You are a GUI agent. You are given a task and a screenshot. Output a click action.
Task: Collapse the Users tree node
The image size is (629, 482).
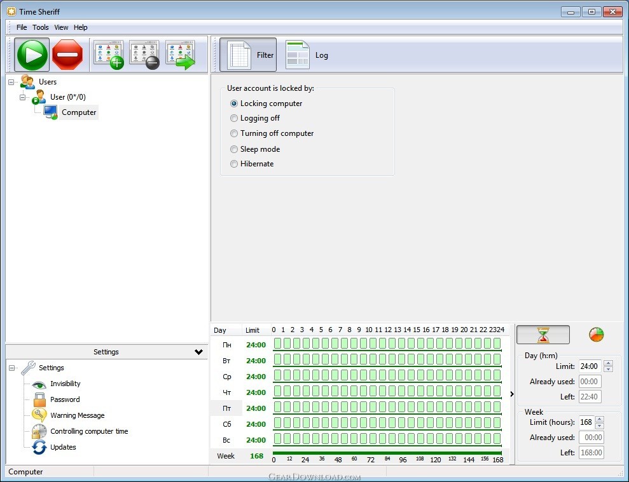coord(11,82)
